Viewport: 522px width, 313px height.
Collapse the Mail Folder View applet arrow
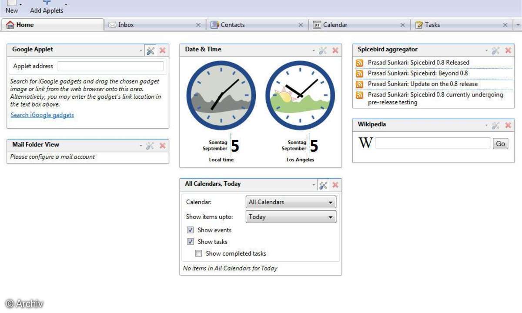141,146
